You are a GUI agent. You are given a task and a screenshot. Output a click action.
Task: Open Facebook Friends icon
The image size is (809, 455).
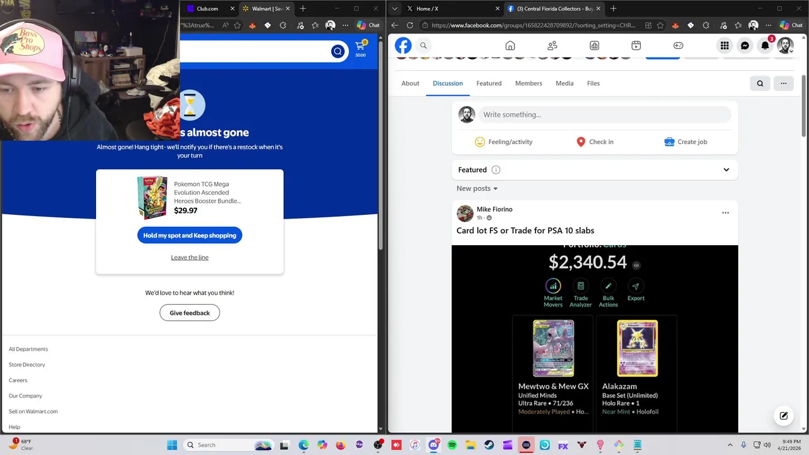pyautogui.click(x=552, y=45)
